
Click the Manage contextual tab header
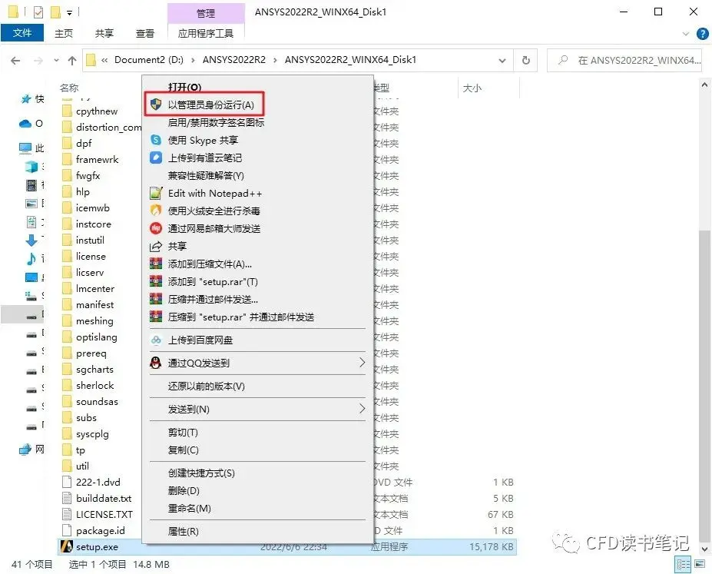pos(206,13)
